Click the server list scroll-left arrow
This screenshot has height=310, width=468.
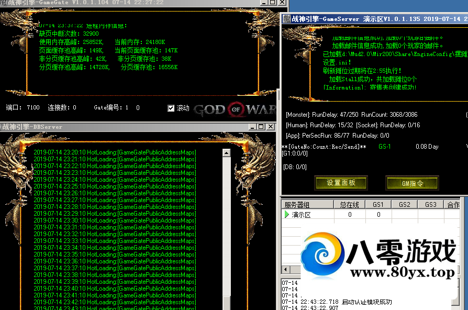click(x=286, y=269)
